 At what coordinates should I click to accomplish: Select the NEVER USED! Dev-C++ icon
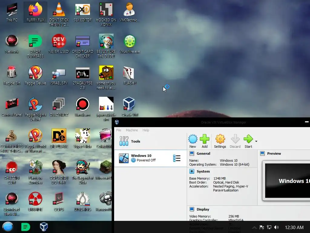(59, 44)
